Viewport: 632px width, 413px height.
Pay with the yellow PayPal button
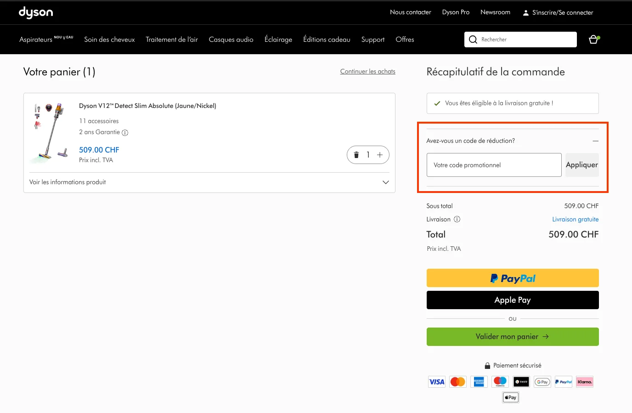tap(513, 278)
